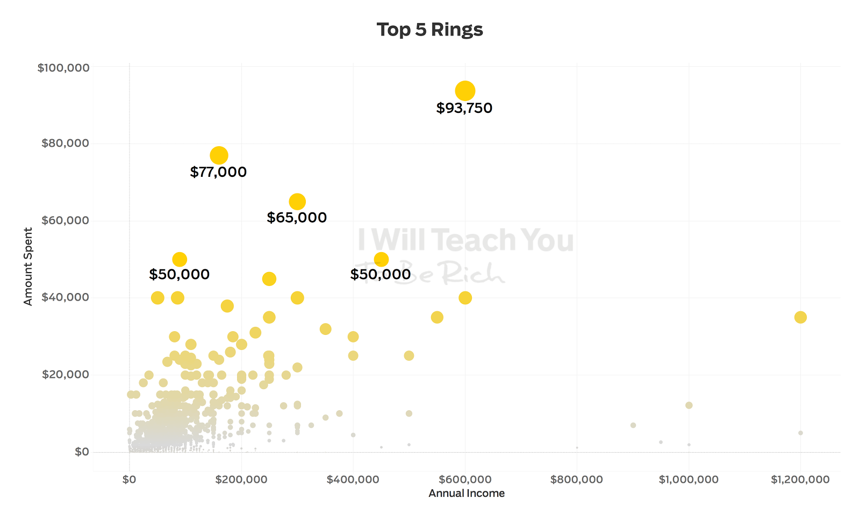
Task: Click the "I Will Teach You" watermark
Action: click(x=465, y=240)
